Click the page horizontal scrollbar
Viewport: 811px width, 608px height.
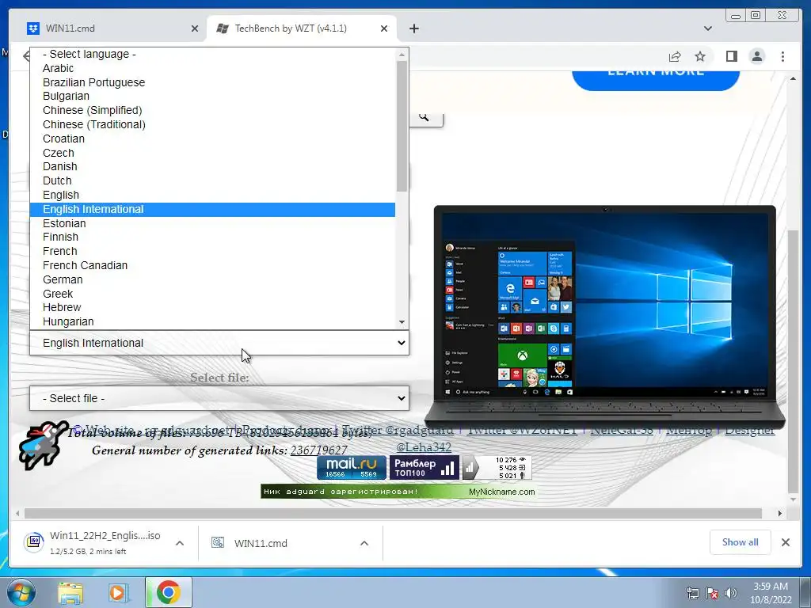393,513
